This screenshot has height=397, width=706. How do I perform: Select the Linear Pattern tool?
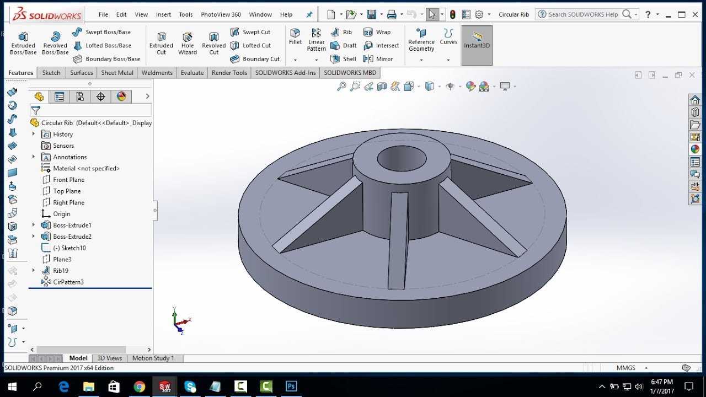click(317, 40)
